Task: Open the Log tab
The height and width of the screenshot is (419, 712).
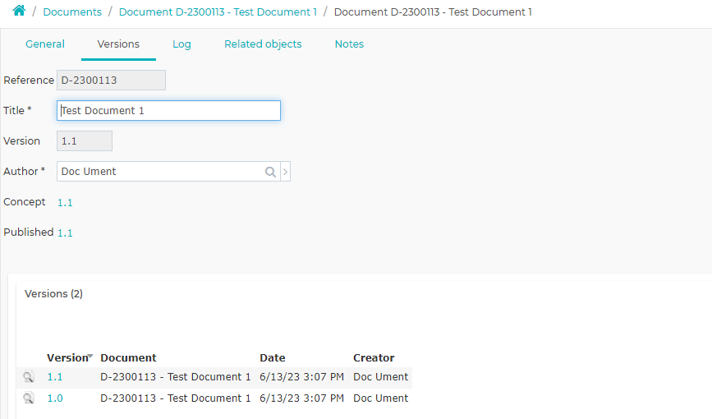Action: click(x=181, y=44)
